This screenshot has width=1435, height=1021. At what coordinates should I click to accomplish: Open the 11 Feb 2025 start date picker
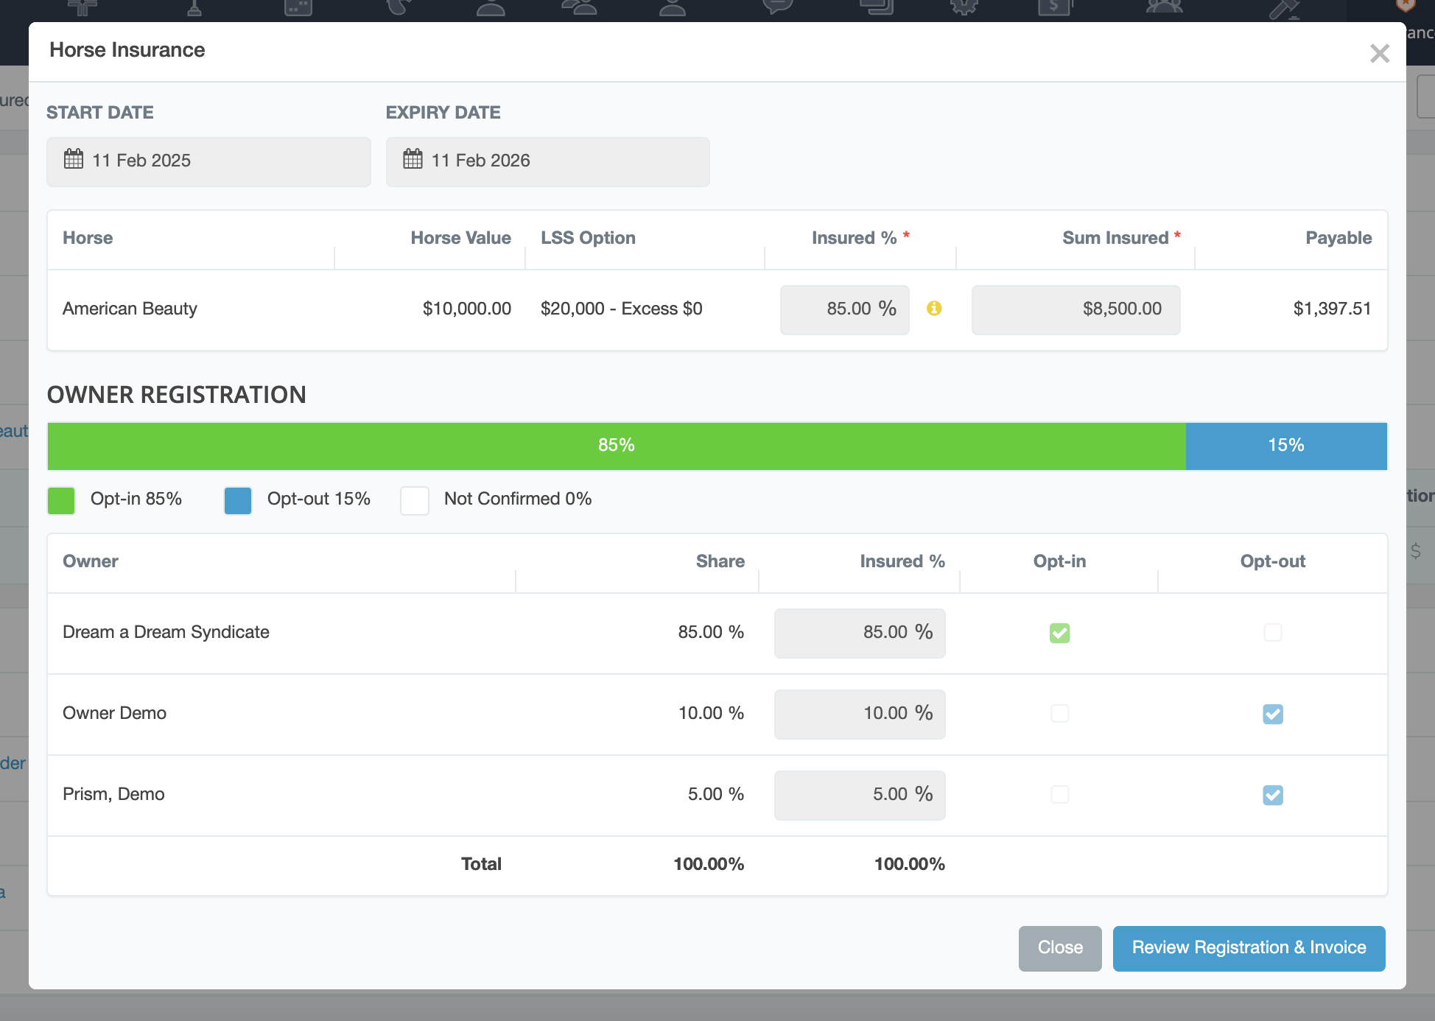pos(208,161)
